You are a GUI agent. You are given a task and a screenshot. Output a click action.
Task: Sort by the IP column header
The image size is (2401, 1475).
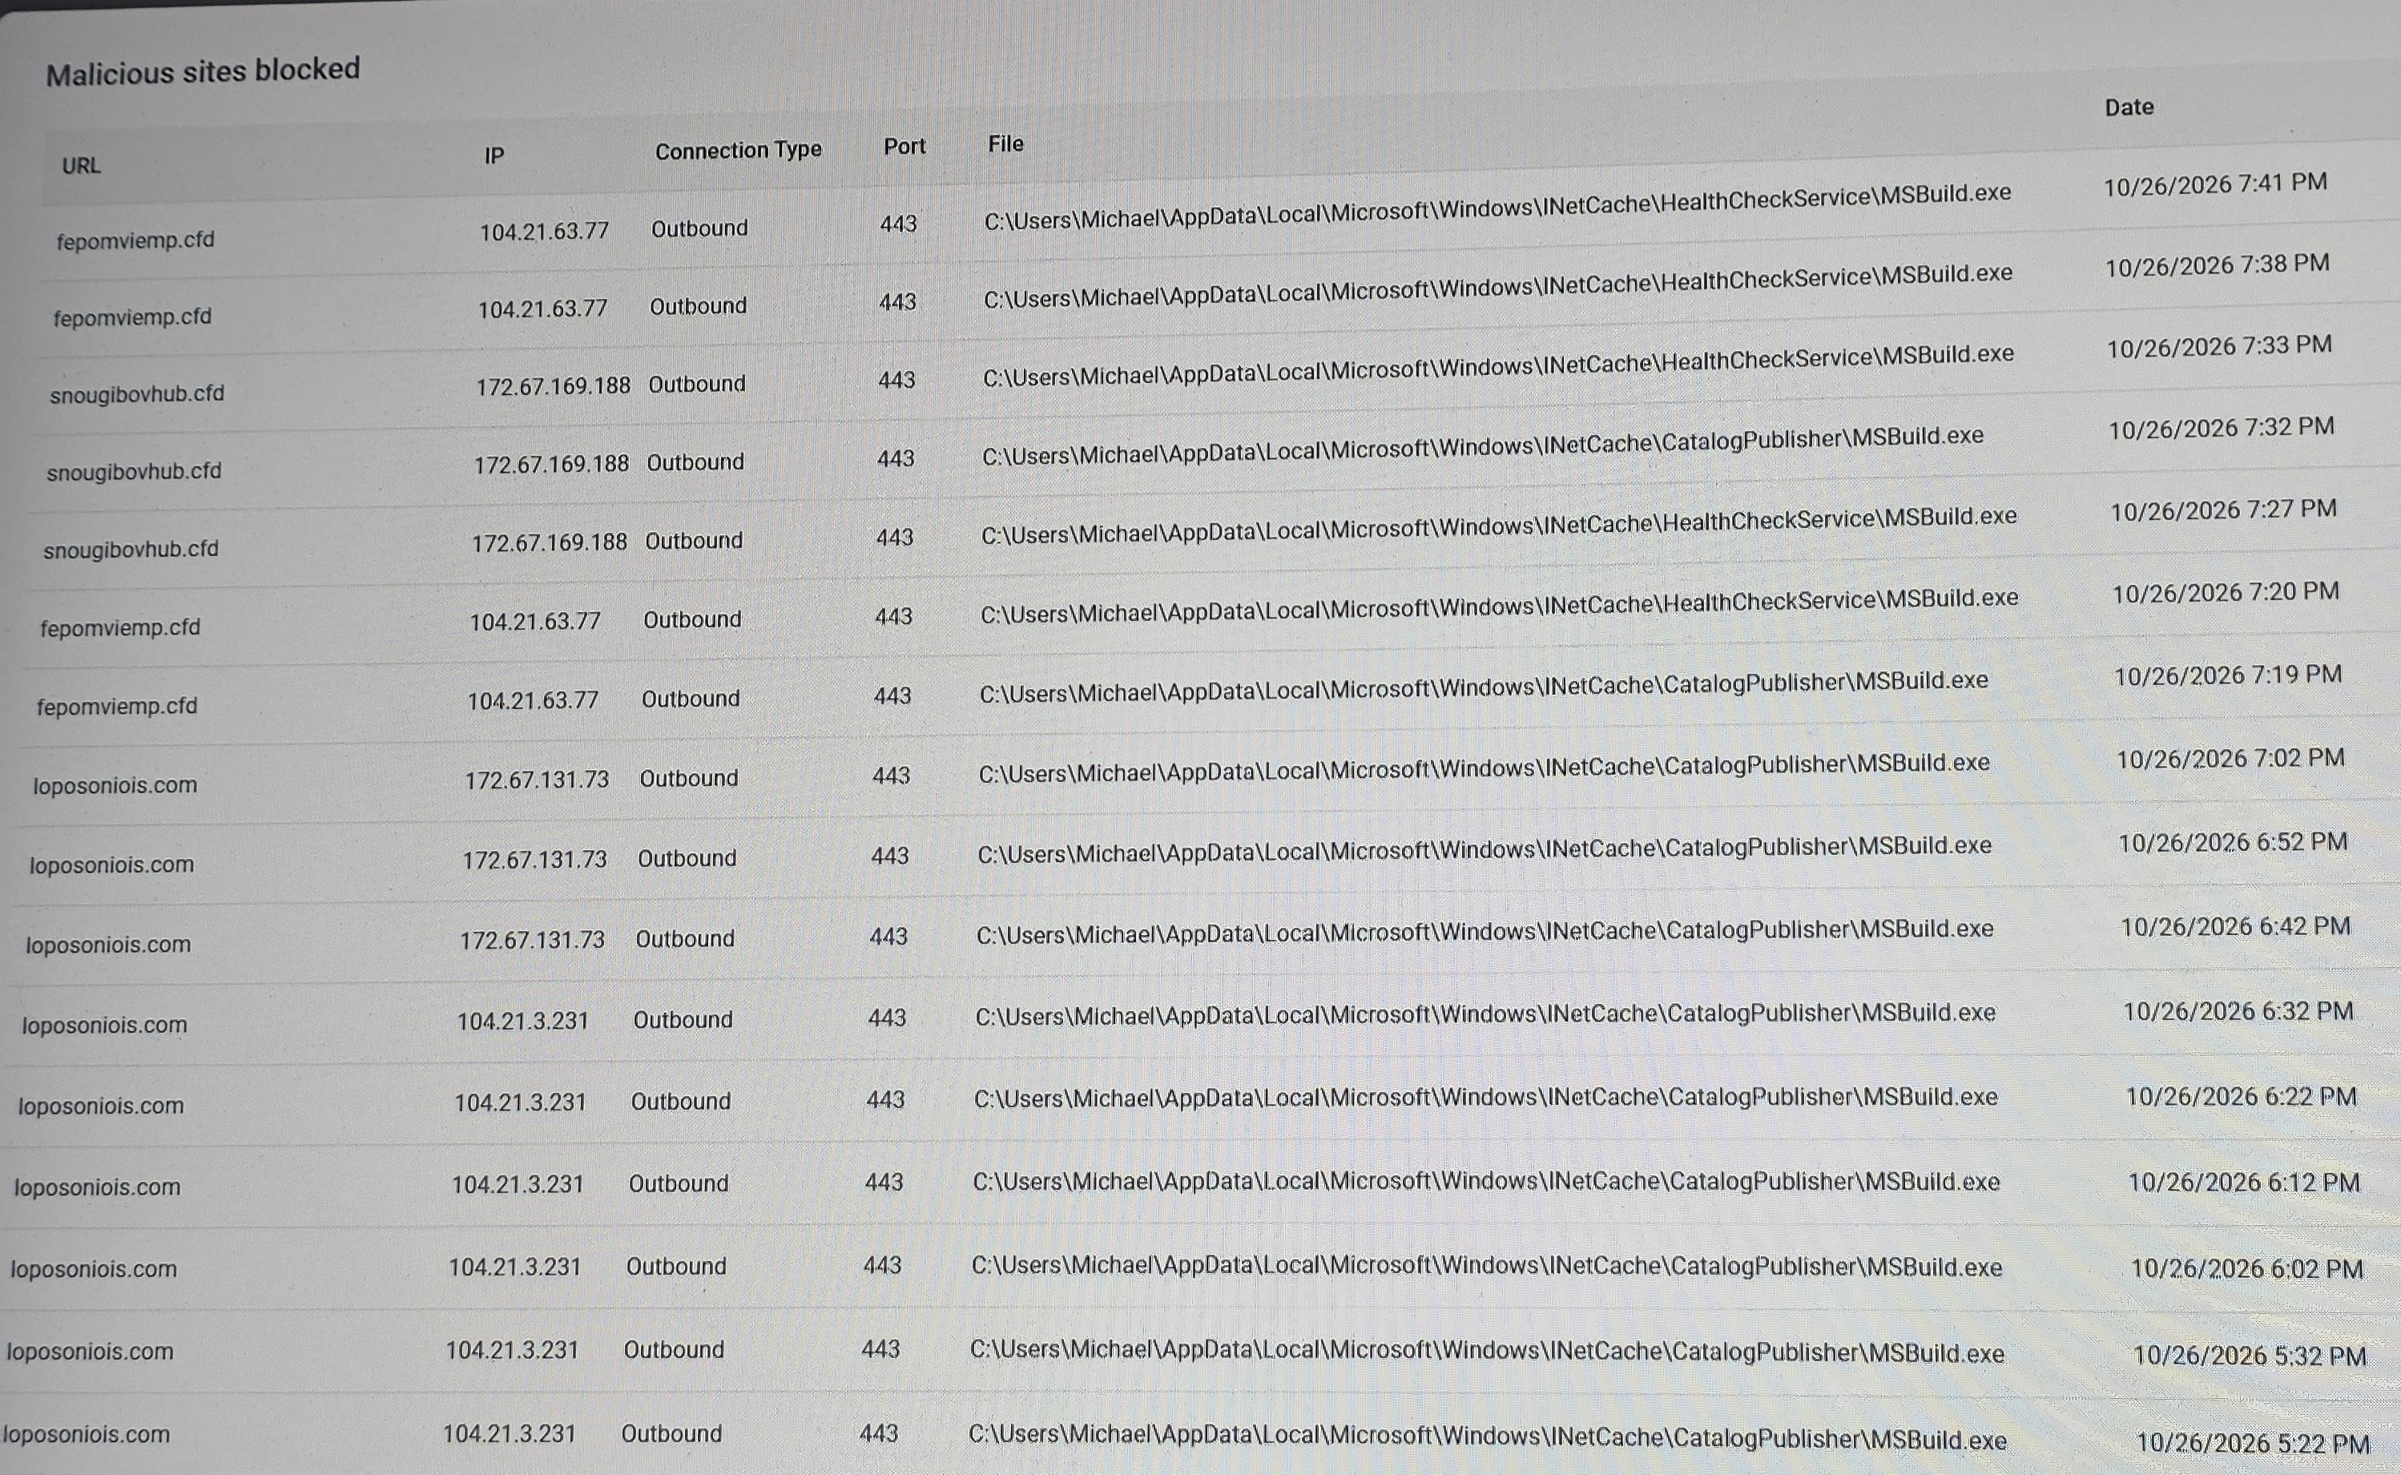[494, 156]
